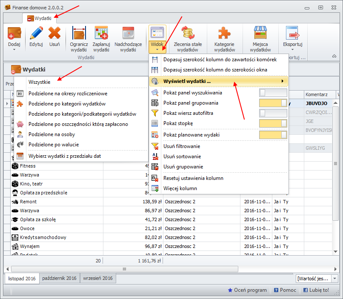Image resolution: width=343 pixels, height=299 pixels.
Task: Expand the Dodaj dropdown arrow
Action: [x=14, y=49]
